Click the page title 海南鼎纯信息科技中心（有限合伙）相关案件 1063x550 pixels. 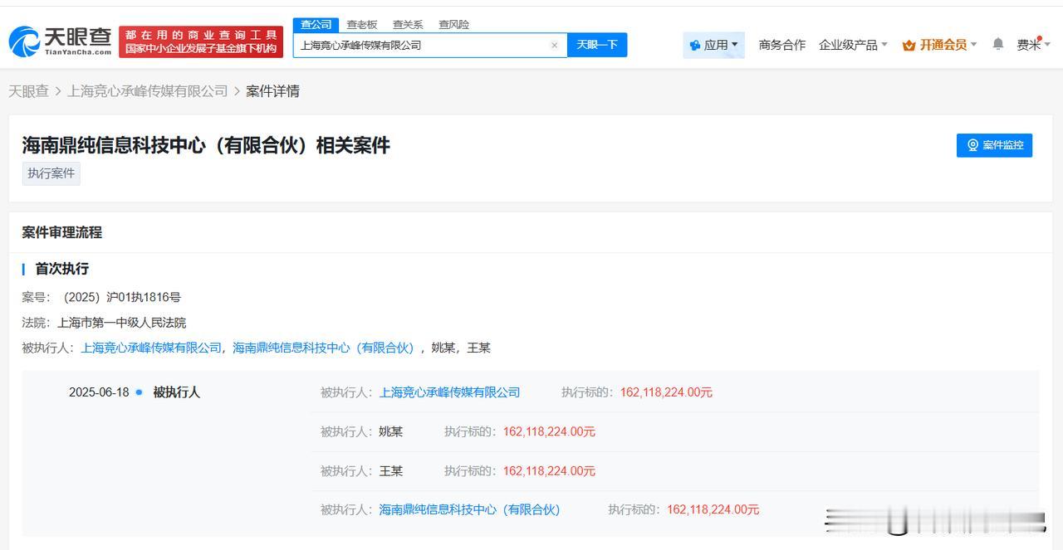[x=206, y=145]
